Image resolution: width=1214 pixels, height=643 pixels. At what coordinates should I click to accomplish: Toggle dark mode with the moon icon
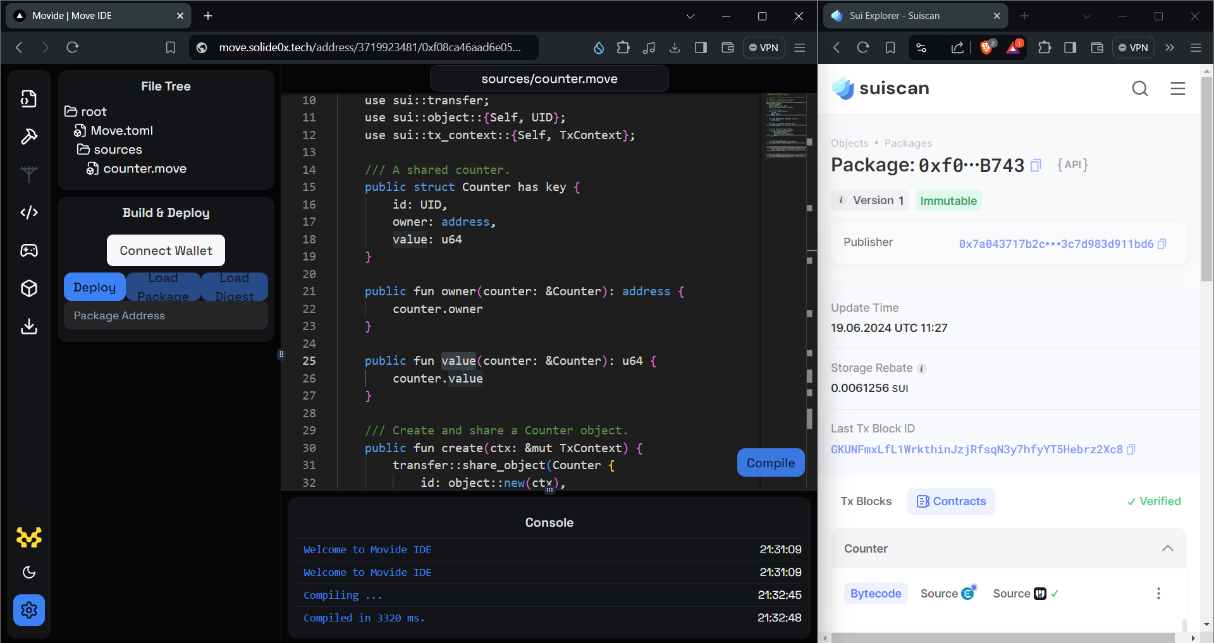click(29, 572)
